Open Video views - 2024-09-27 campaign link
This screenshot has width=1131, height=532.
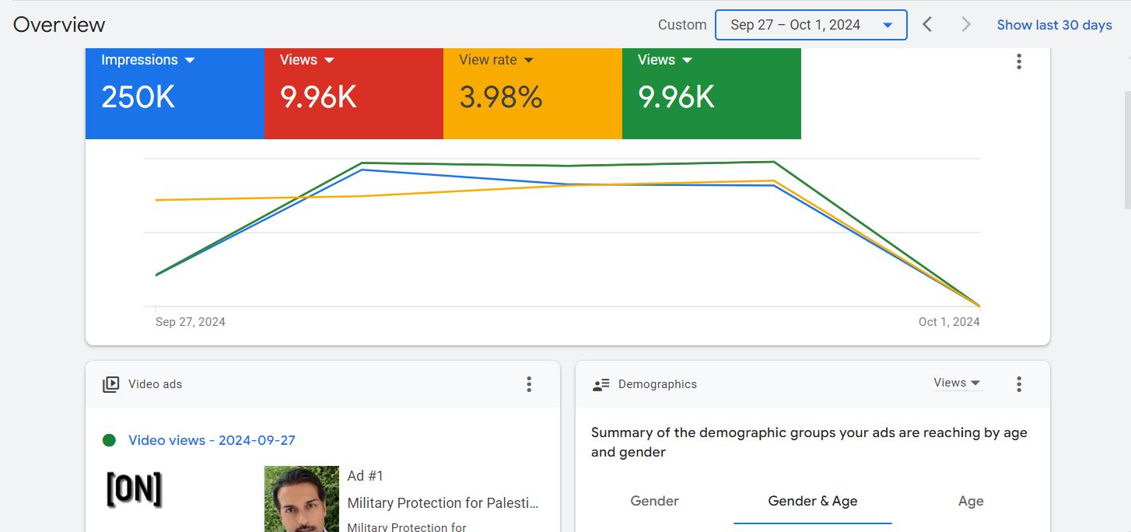(x=212, y=440)
